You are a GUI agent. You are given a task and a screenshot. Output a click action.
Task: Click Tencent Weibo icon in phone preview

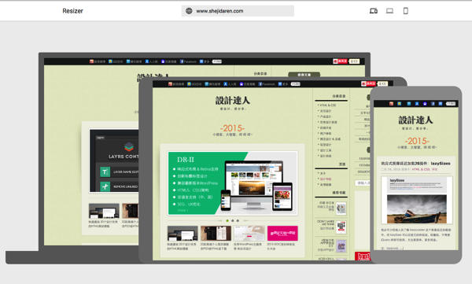click(408, 104)
